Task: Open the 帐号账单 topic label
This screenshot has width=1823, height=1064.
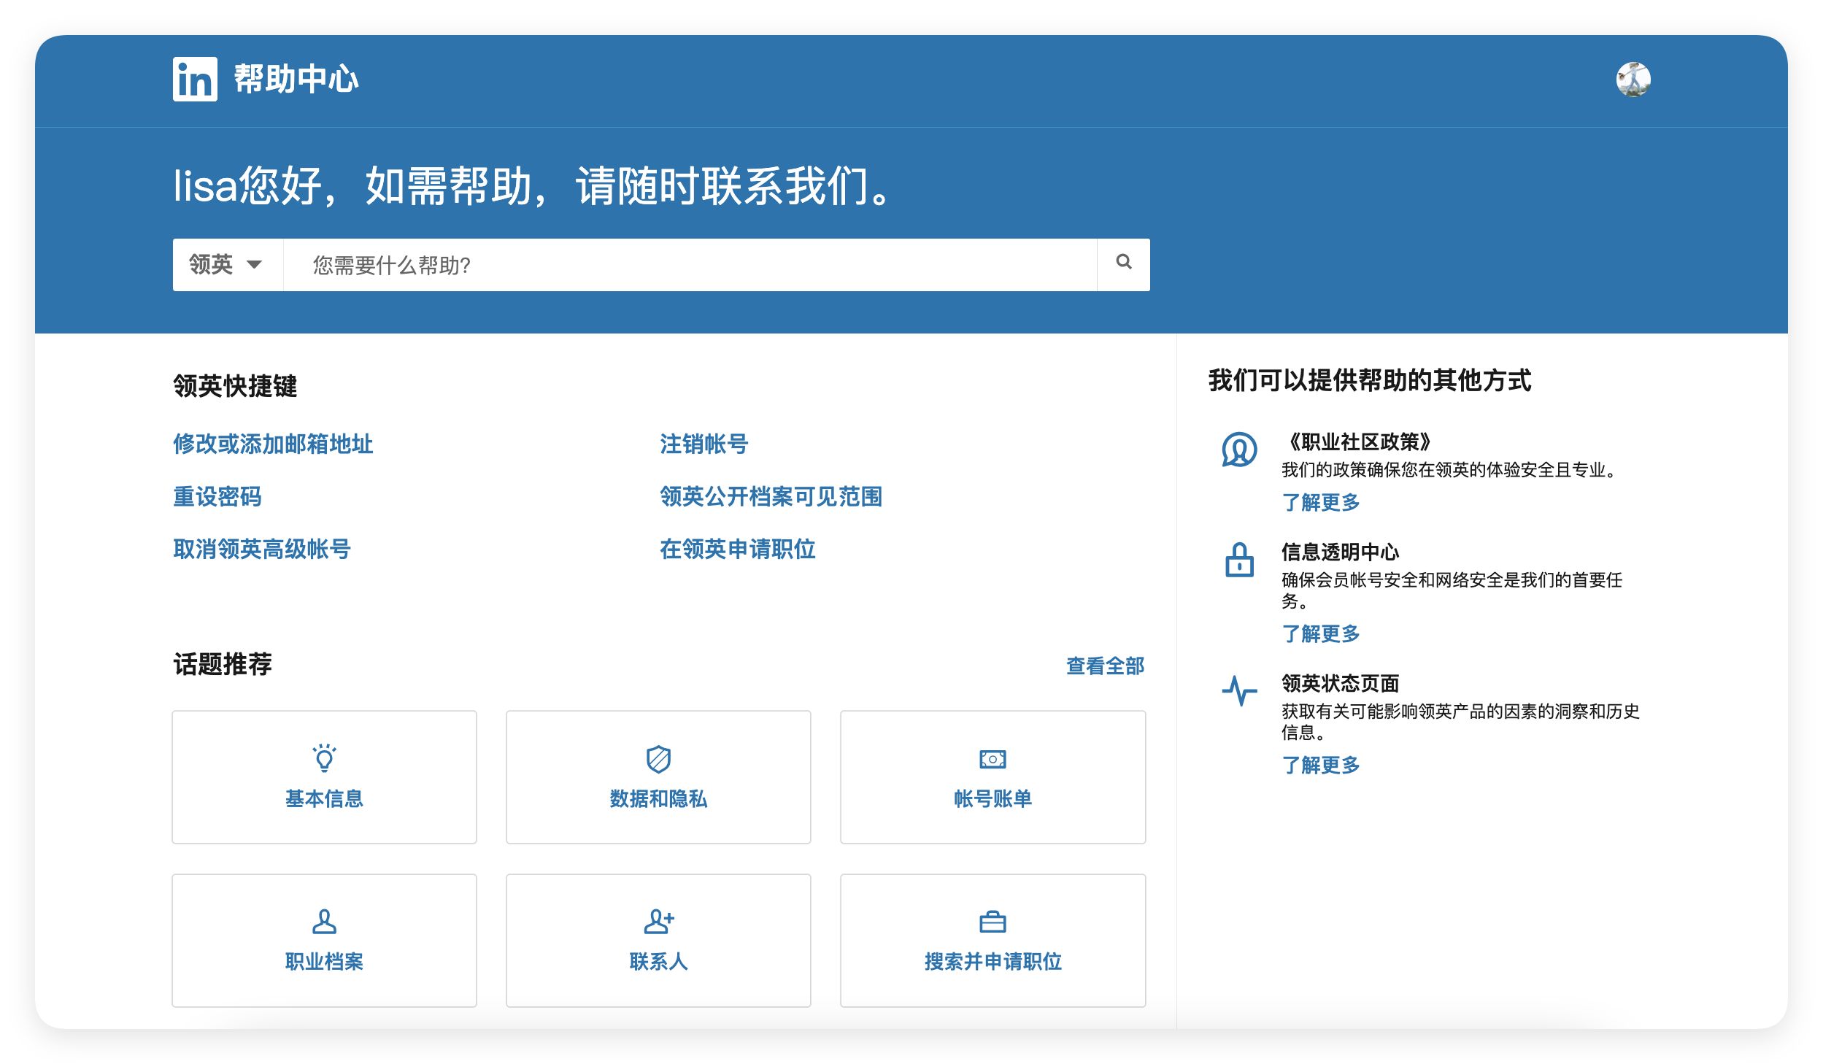Action: [993, 798]
